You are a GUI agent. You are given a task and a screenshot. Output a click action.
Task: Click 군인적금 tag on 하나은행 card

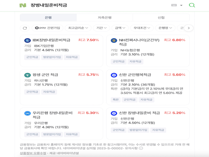(32, 92)
